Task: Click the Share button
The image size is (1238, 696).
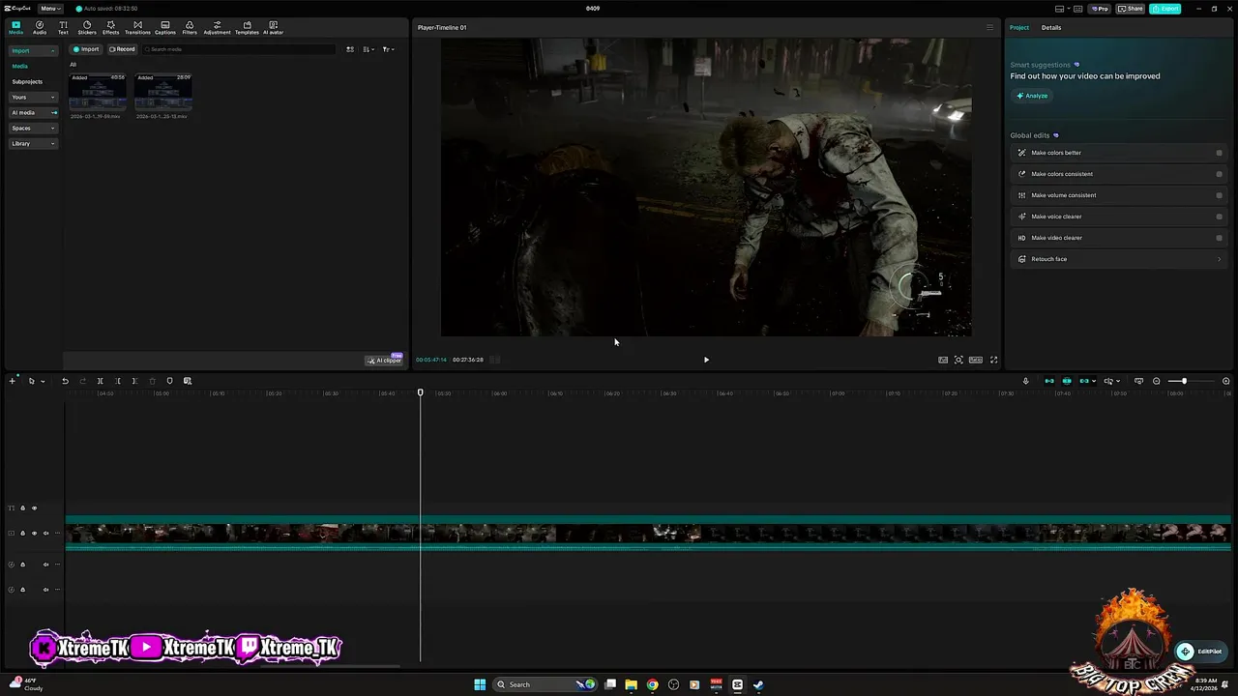Action: [x=1131, y=9]
